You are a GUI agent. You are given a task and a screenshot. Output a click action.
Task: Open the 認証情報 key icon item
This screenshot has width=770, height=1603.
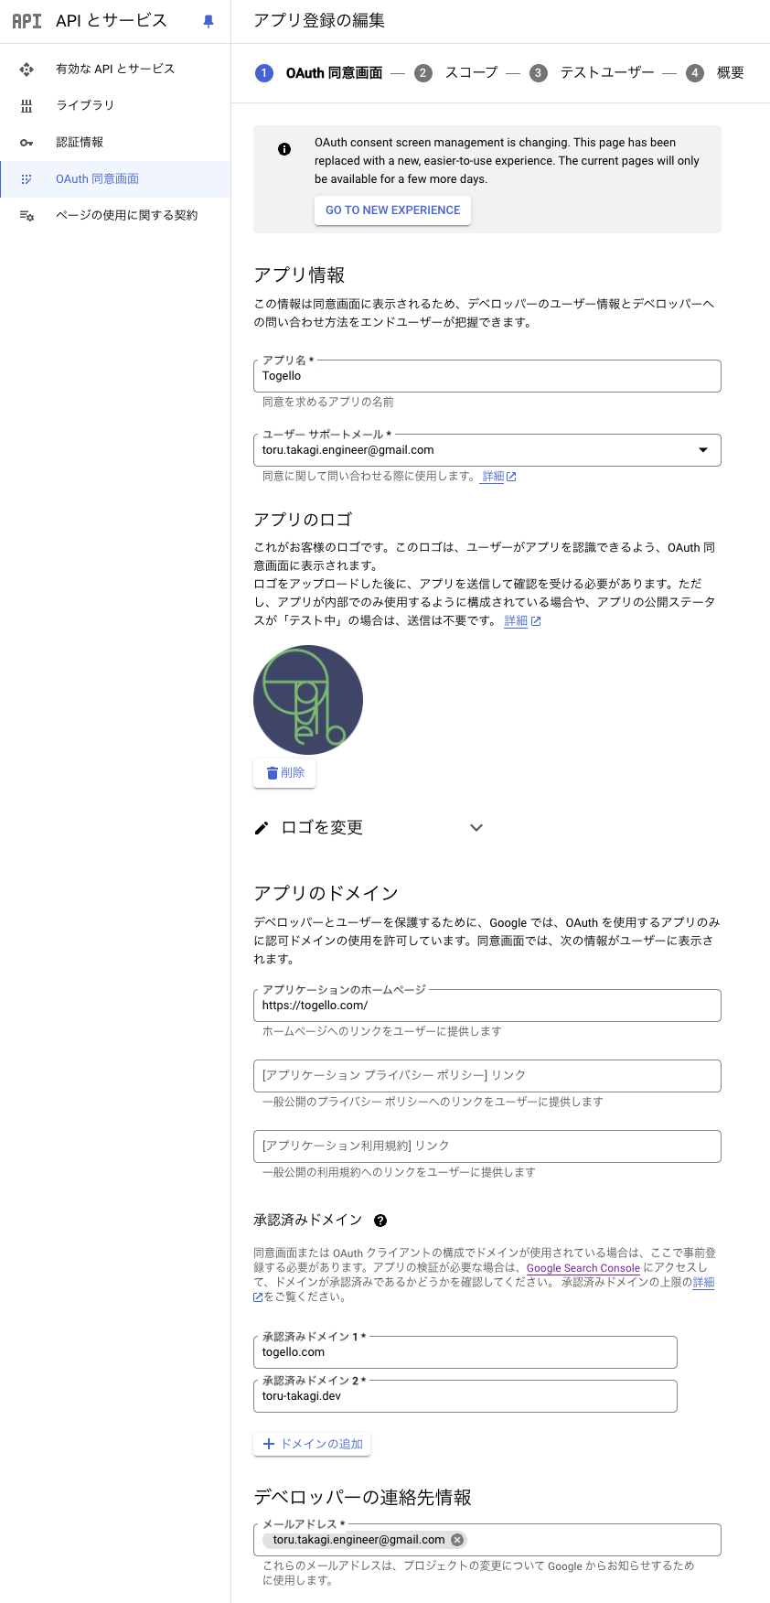(x=115, y=142)
